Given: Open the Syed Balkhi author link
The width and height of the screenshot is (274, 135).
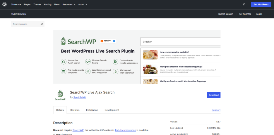Looking at the screenshot, I should coord(80,98).
